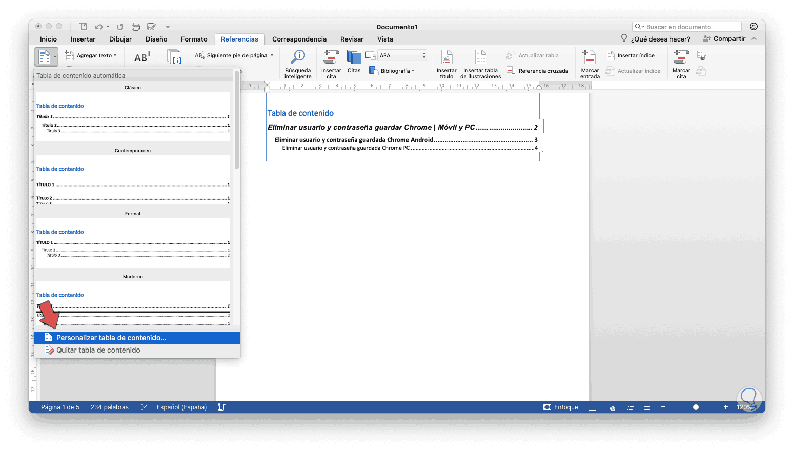
Task: Switch to the Dibujar tab
Action: (x=120, y=39)
